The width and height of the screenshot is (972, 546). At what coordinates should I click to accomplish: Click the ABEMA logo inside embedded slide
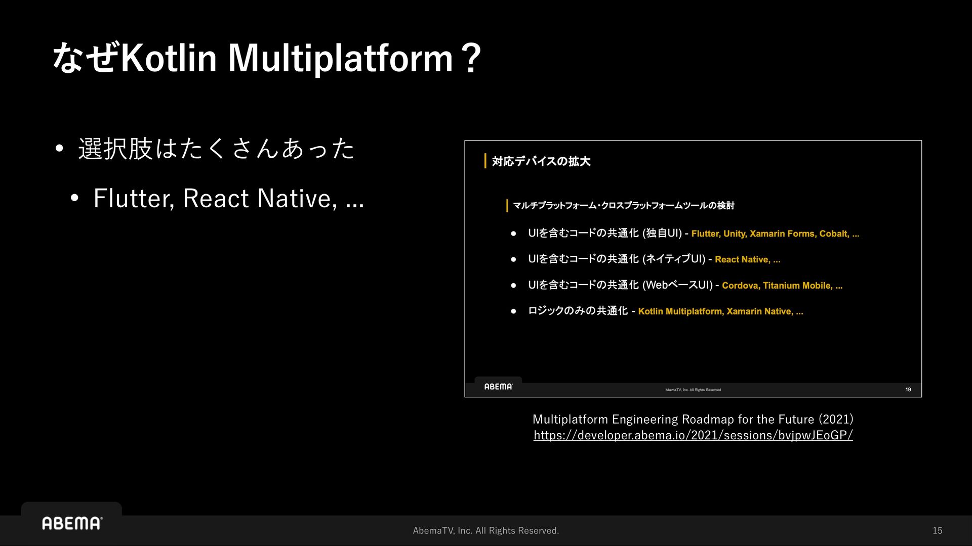[x=499, y=387]
